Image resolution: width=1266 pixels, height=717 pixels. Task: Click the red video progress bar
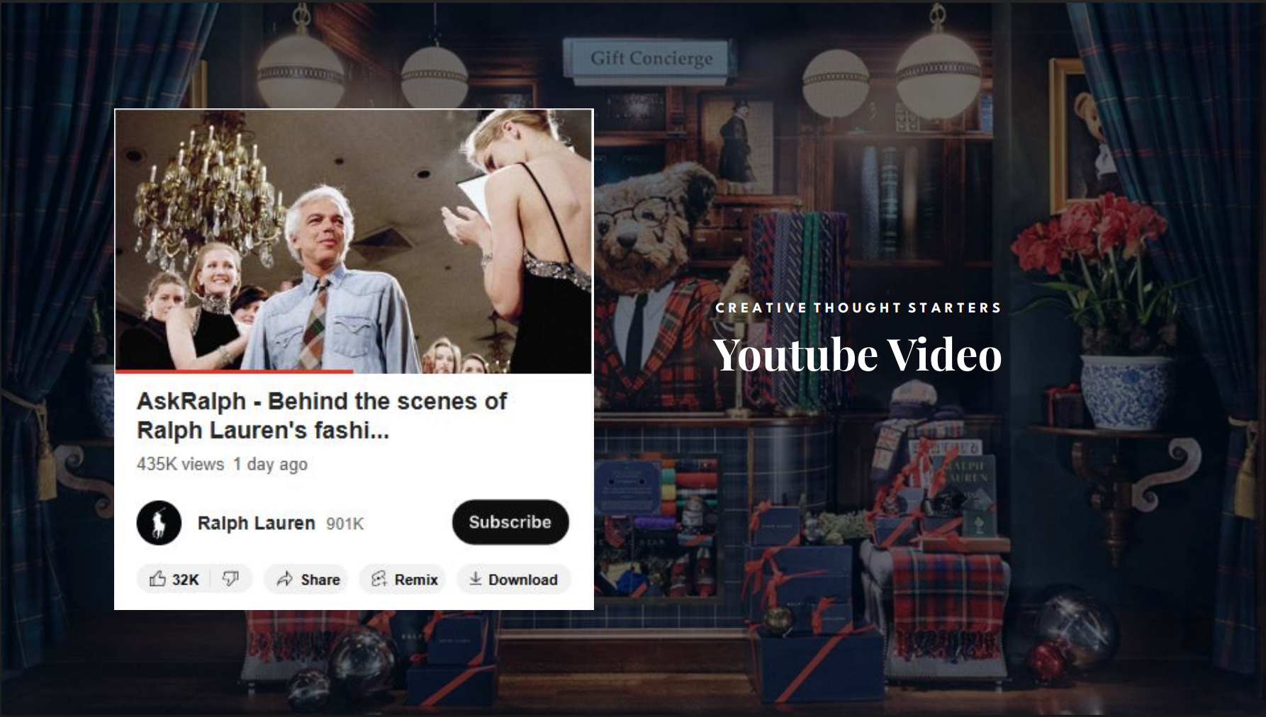(234, 371)
